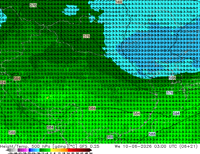Click the 568 contour label at the top edge
Image resolution: width=200 pixels, height=154 pixels.
pos(119,2)
